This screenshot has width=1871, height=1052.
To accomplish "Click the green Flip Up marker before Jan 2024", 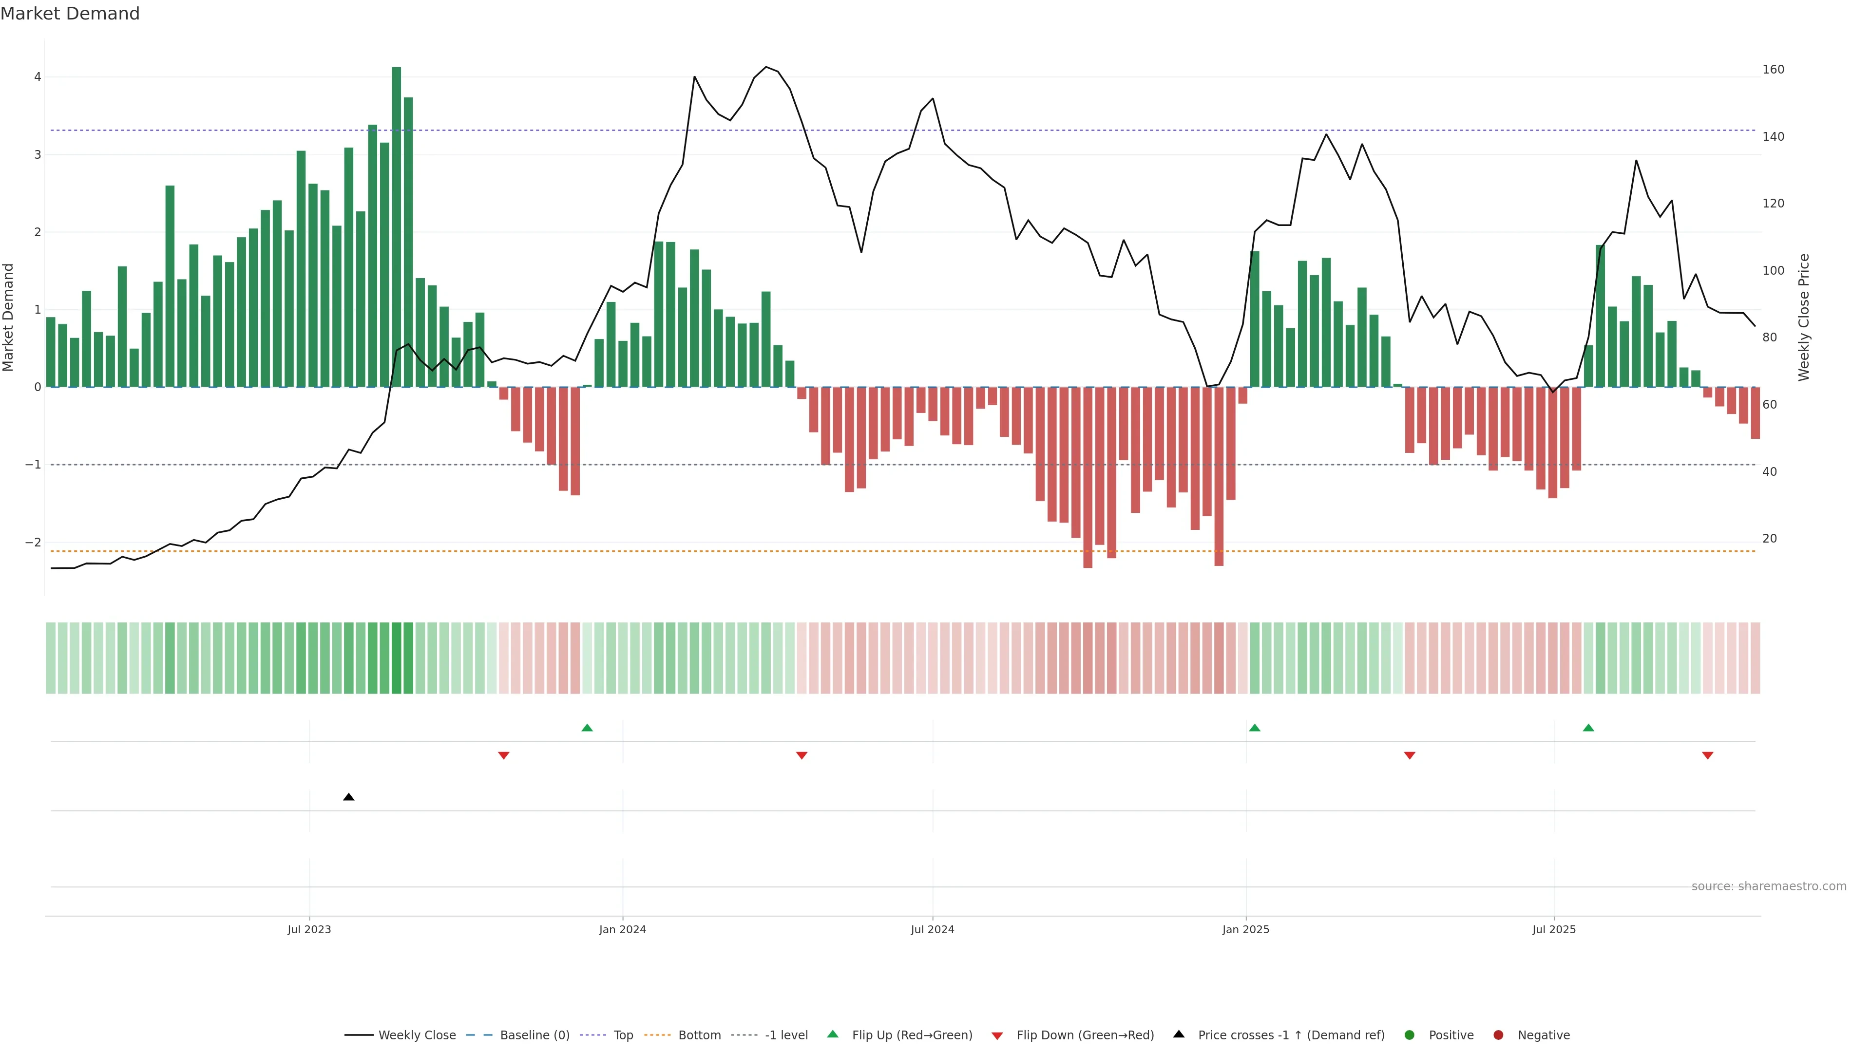I will pyautogui.click(x=587, y=728).
